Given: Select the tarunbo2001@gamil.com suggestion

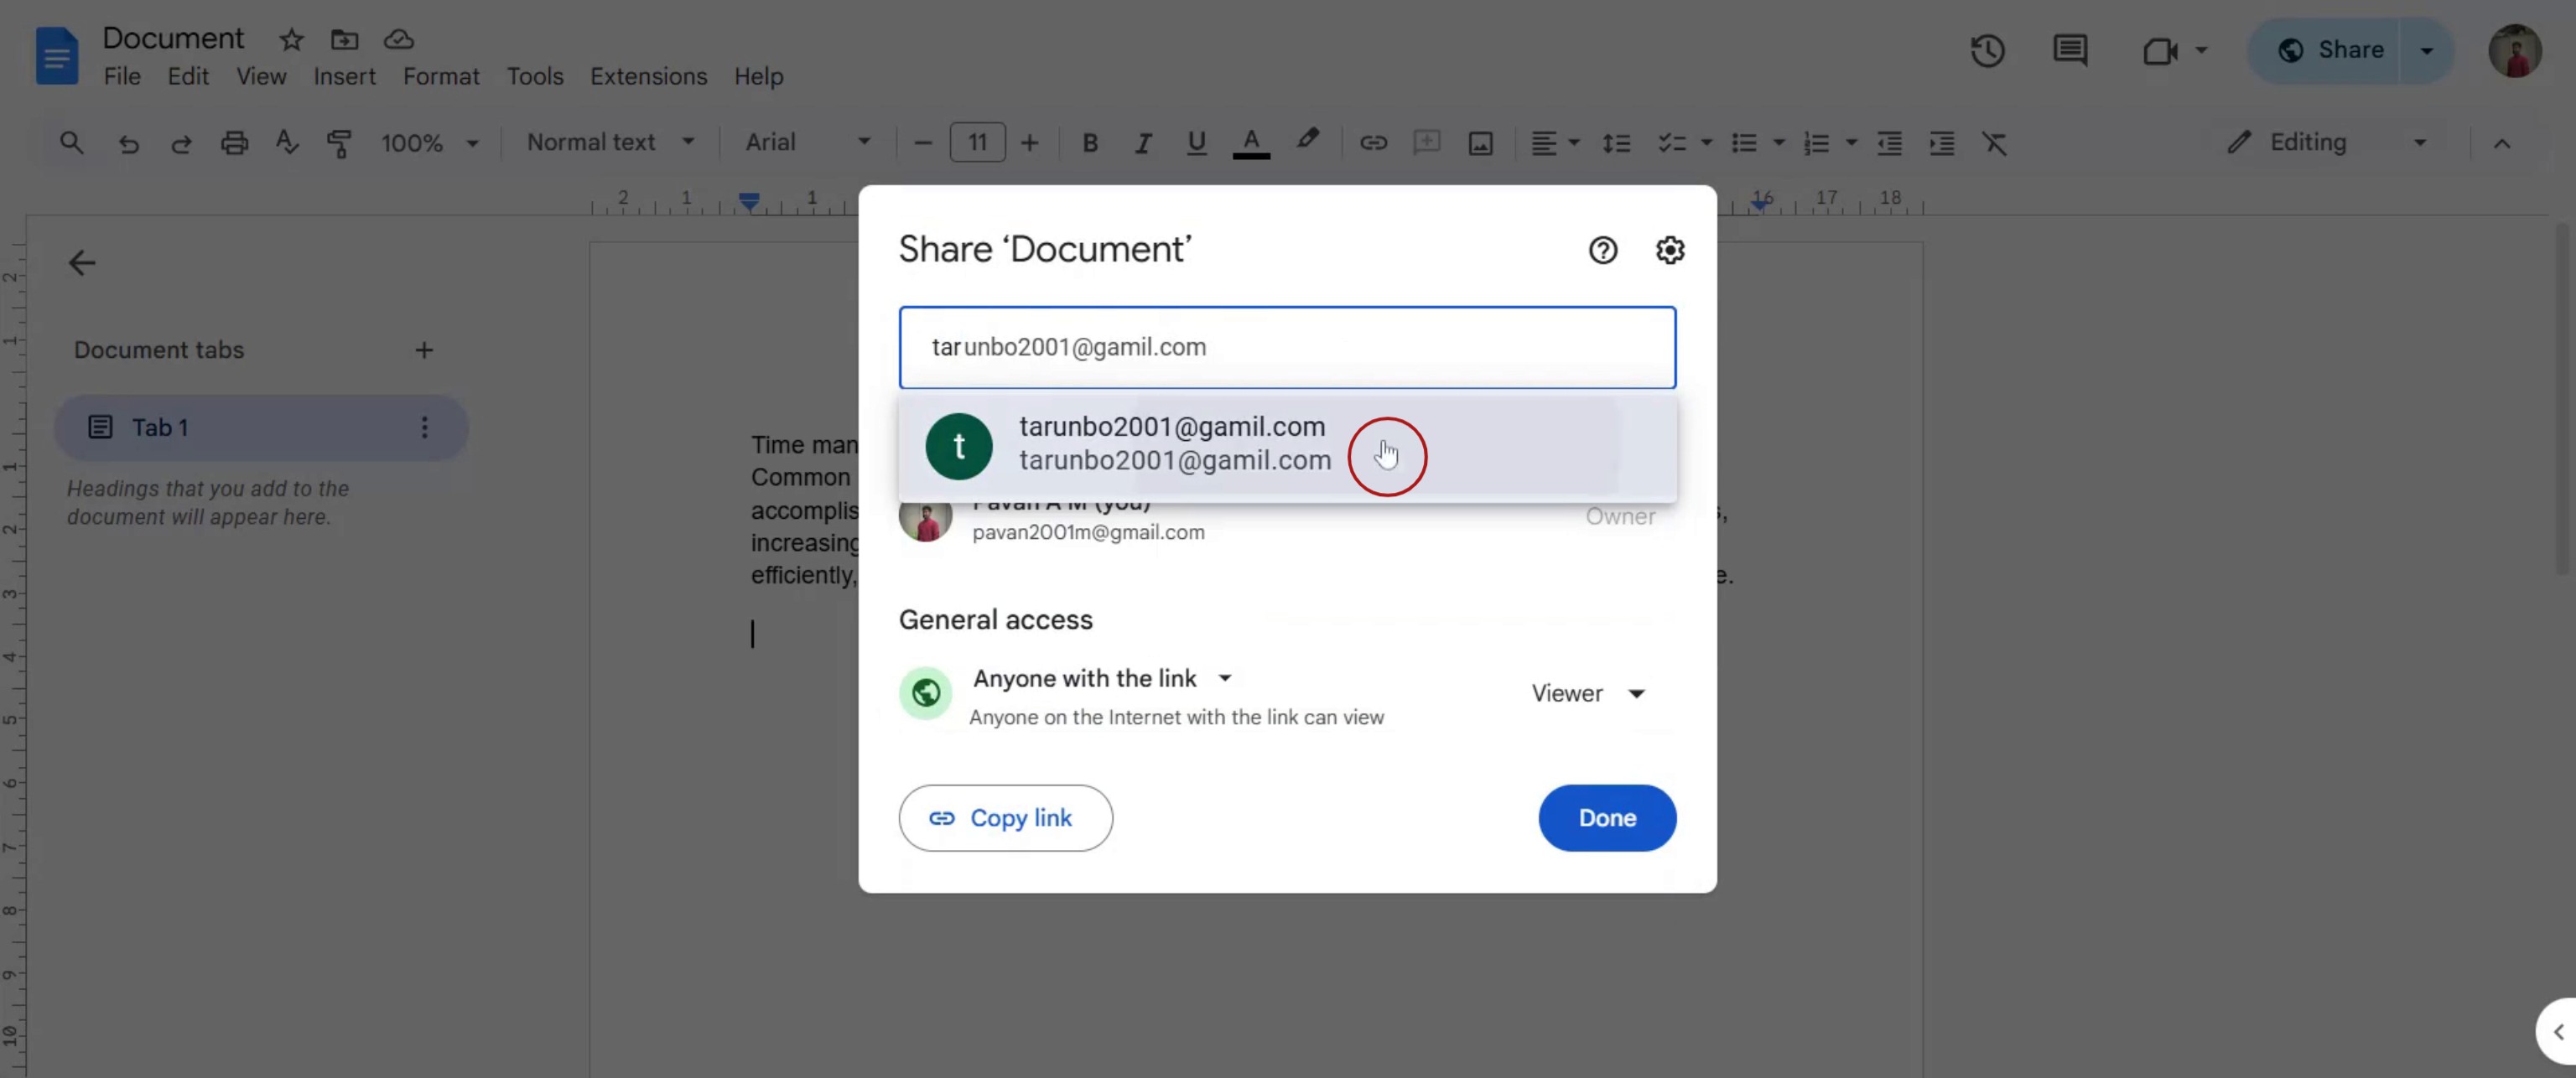Looking at the screenshot, I should [x=1174, y=444].
